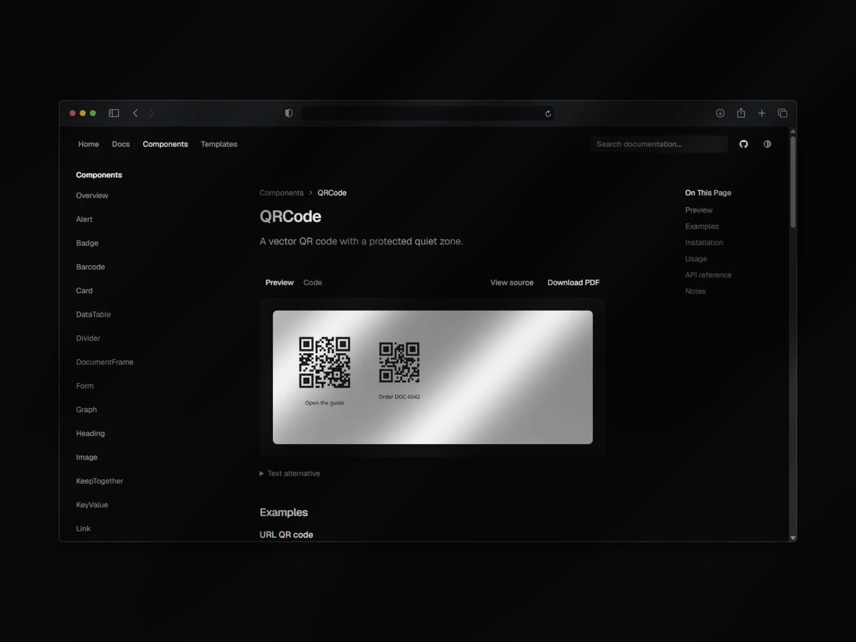Viewport: 856px width, 642px height.
Task: Jump to Examples in On This Page
Action: 702,226
